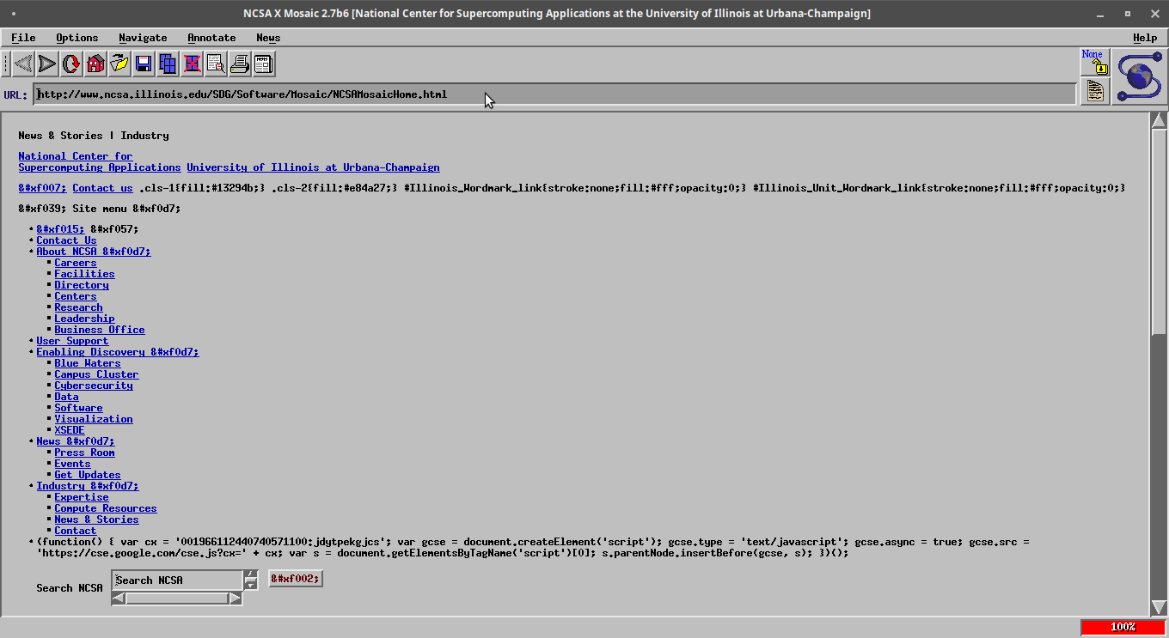
Task: Click the Events link
Action: click(x=72, y=464)
